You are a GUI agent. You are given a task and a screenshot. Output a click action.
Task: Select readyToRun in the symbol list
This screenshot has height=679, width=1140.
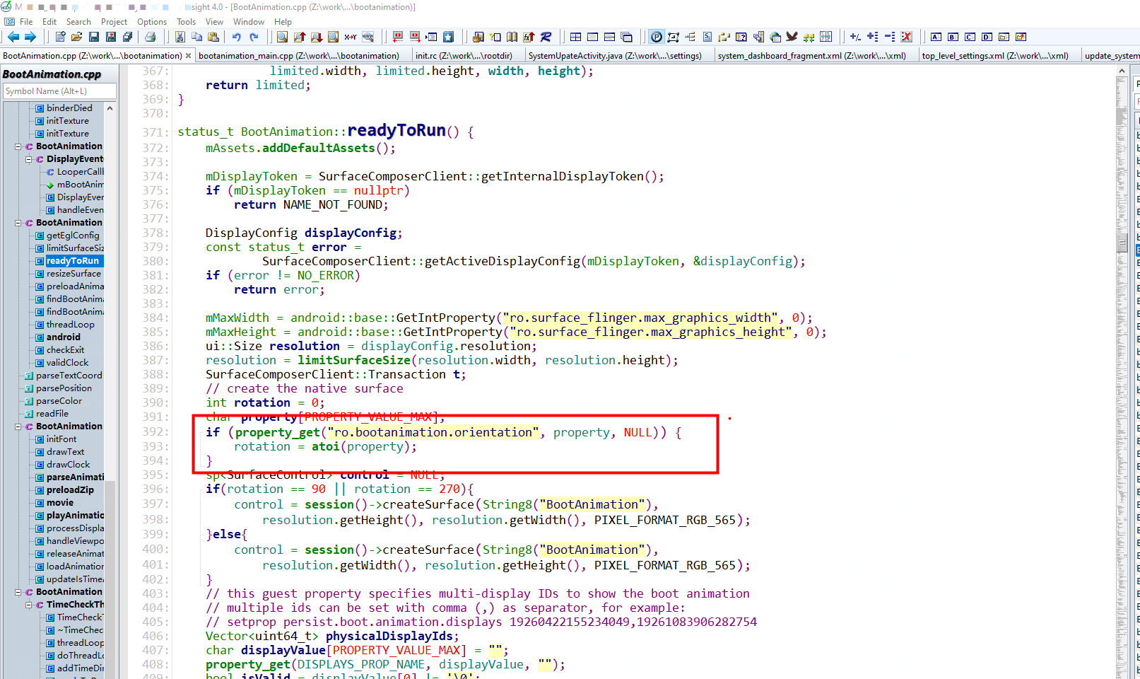coord(71,260)
